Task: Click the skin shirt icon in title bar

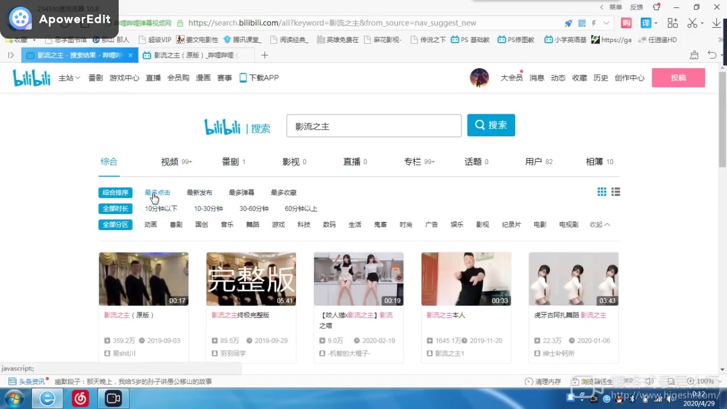Action: coord(657,7)
